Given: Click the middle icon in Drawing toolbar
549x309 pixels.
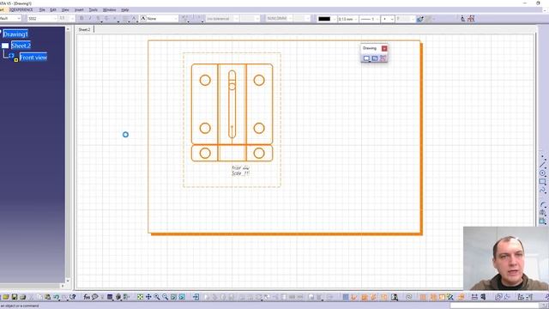Looking at the screenshot, I should click(x=375, y=58).
